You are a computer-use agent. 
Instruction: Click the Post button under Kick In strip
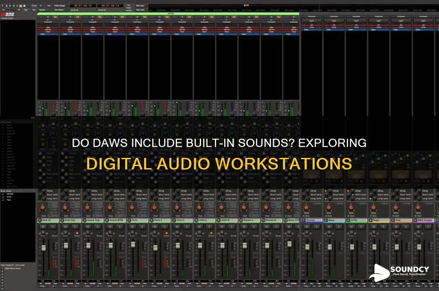click(x=55, y=283)
